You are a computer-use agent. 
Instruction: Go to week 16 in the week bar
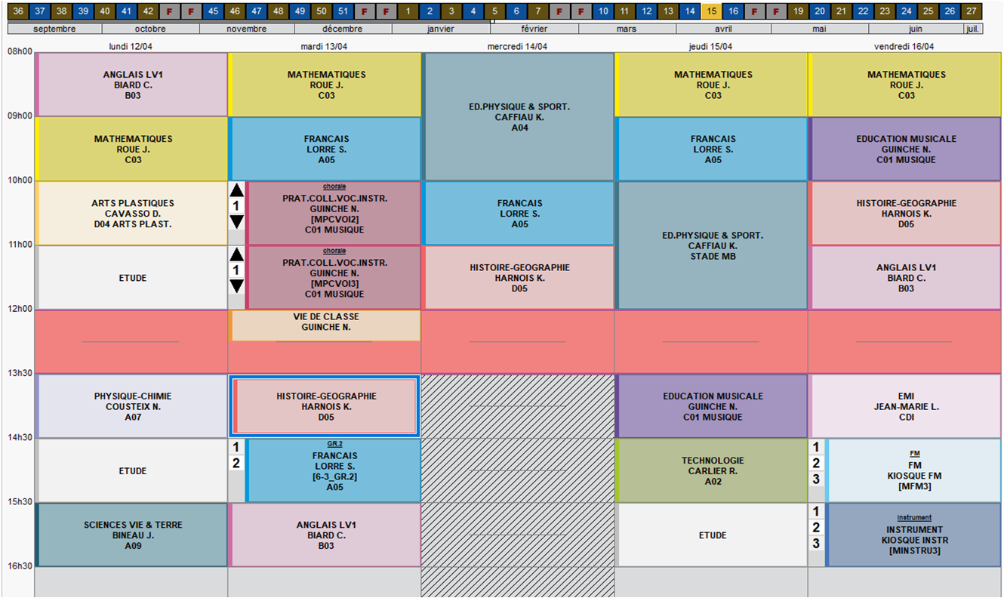(732, 11)
